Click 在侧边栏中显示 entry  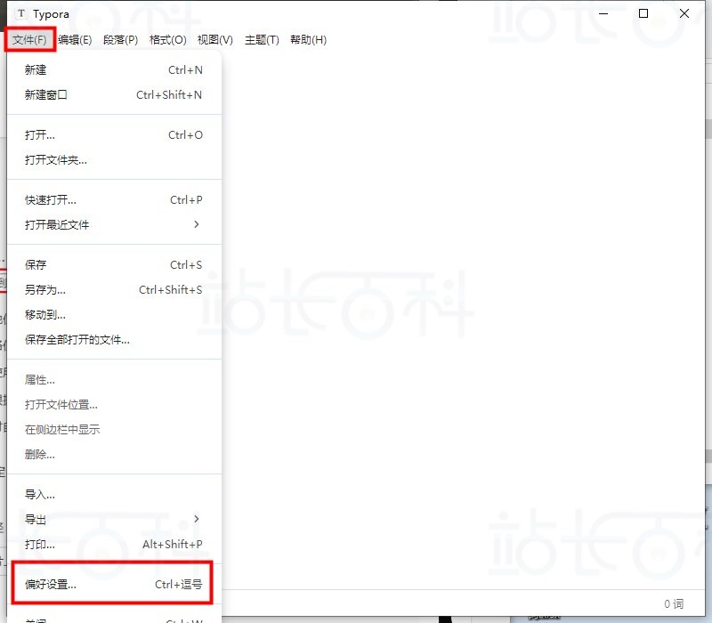114,430
